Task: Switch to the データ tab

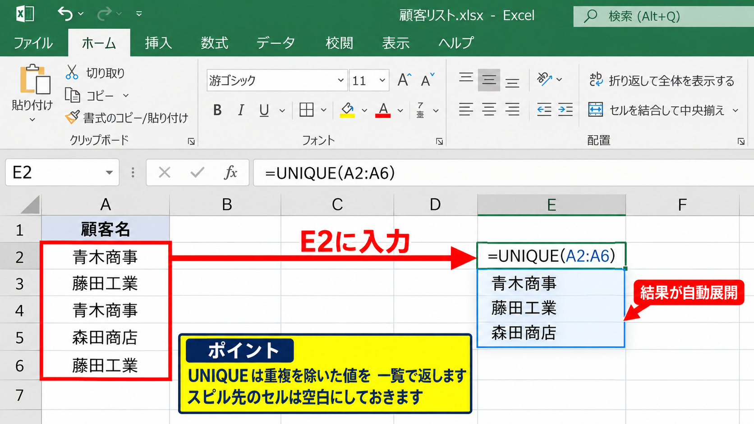Action: pyautogui.click(x=276, y=43)
